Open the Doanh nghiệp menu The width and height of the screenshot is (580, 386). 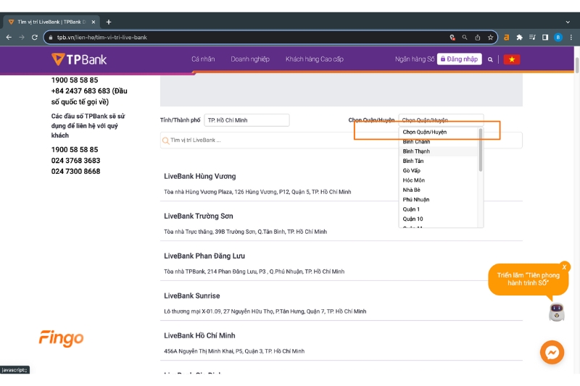click(250, 59)
